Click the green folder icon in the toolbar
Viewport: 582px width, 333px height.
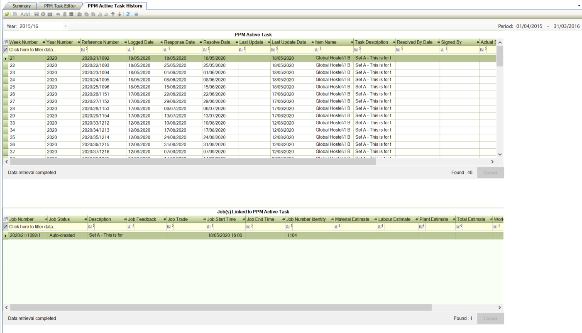(x=7, y=14)
